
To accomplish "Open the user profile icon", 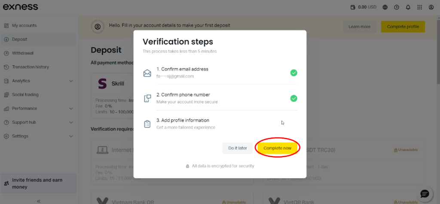I will tap(431, 7).
